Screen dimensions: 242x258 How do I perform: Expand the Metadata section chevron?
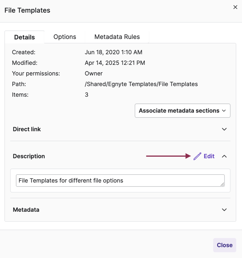pos(224,210)
